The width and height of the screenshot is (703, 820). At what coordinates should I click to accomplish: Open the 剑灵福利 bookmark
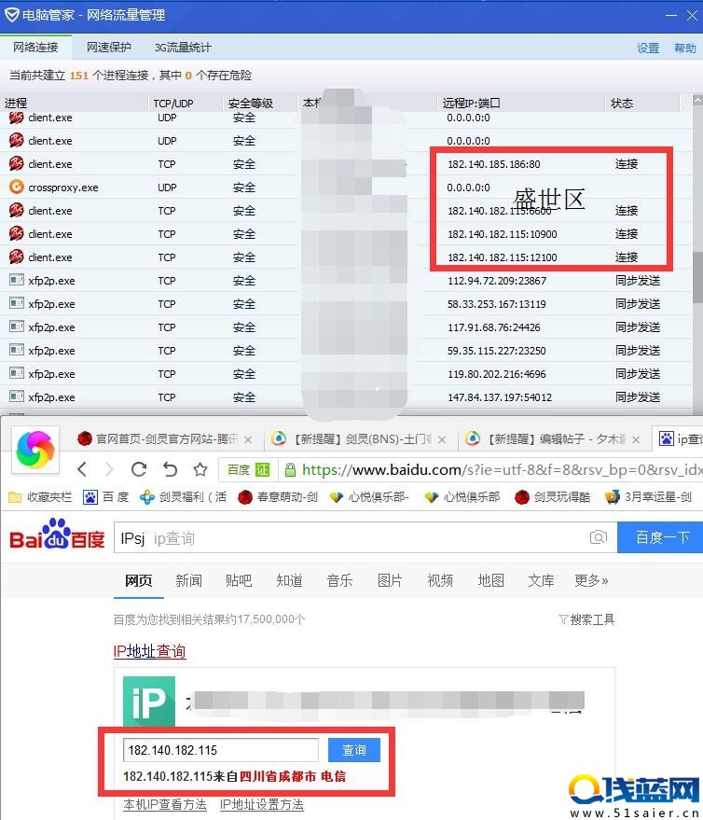184,497
